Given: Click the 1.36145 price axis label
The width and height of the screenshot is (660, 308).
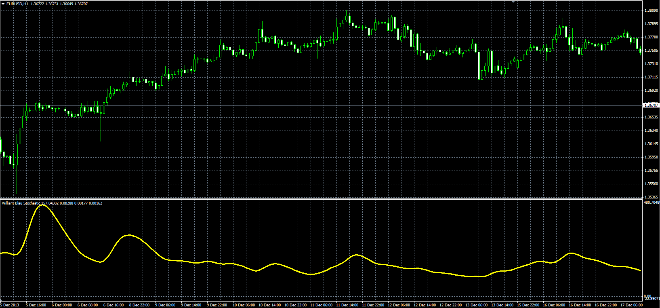Looking at the screenshot, I should pyautogui.click(x=651, y=144).
